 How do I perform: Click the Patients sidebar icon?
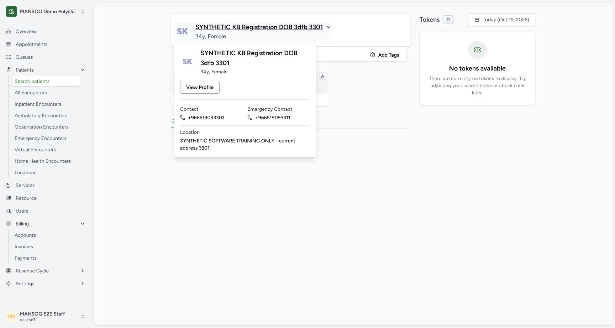[x=9, y=70]
